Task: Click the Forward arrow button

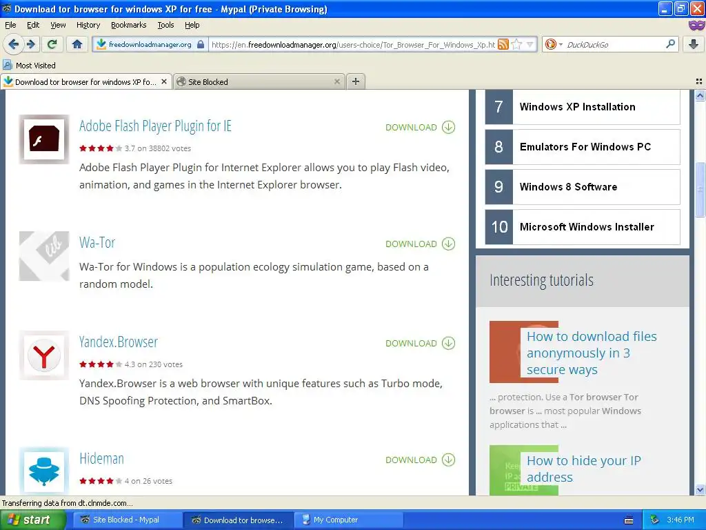Action: point(31,44)
